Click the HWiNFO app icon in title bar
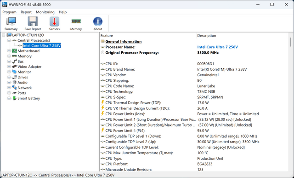Image resolution: width=294 pixels, height=178 pixels. point(5,5)
